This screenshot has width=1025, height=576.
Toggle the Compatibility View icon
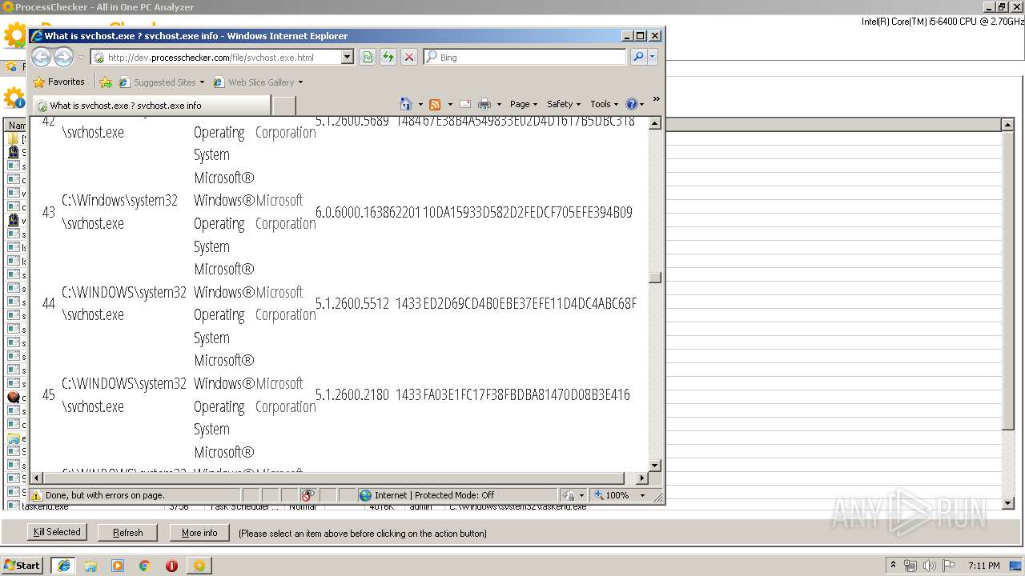click(368, 57)
